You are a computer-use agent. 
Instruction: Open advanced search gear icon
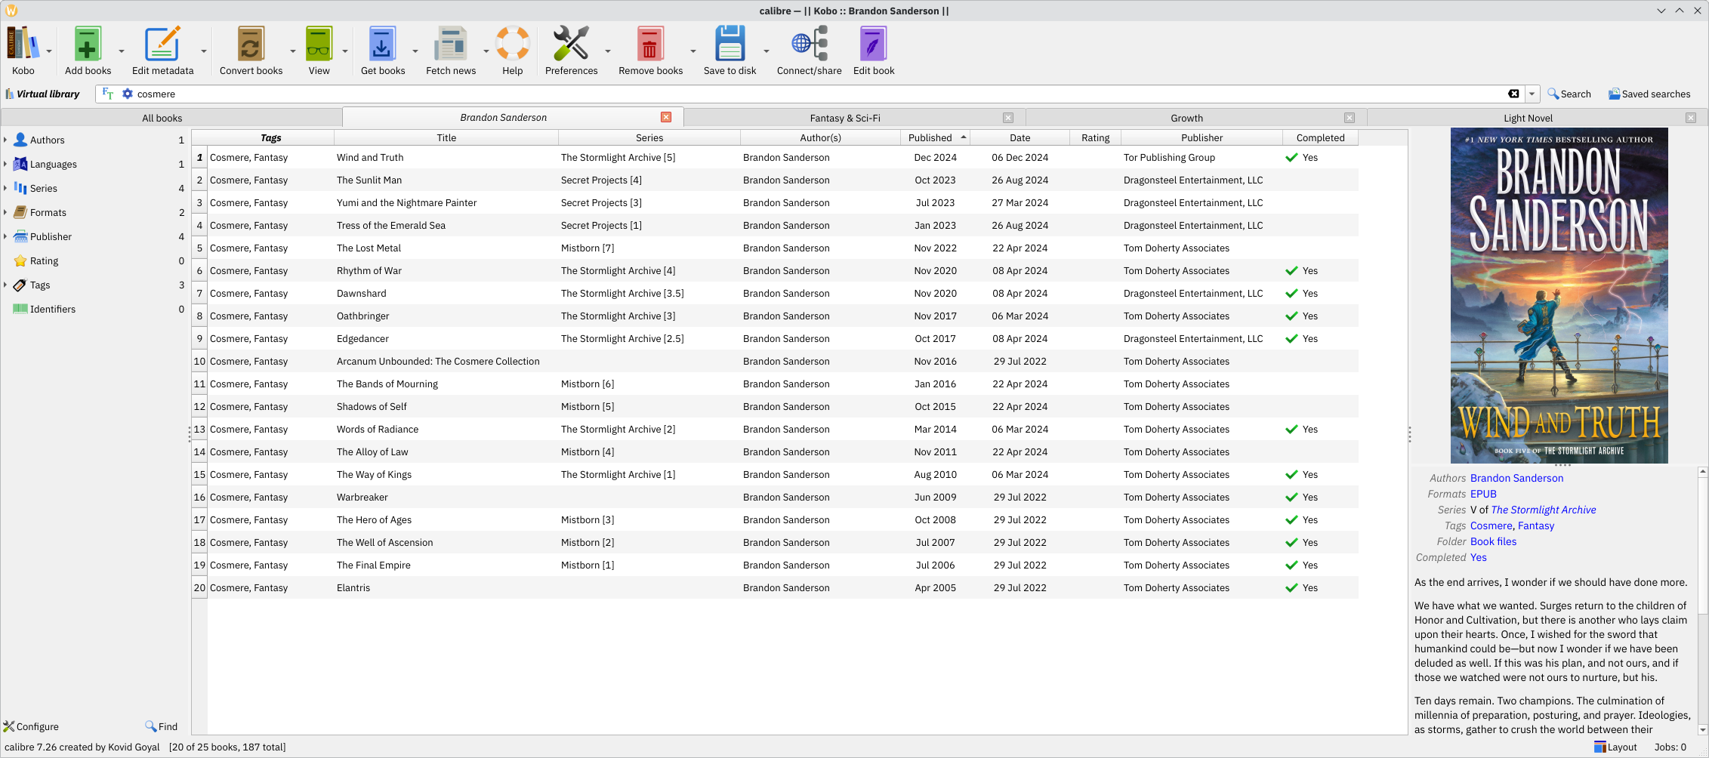(x=128, y=94)
